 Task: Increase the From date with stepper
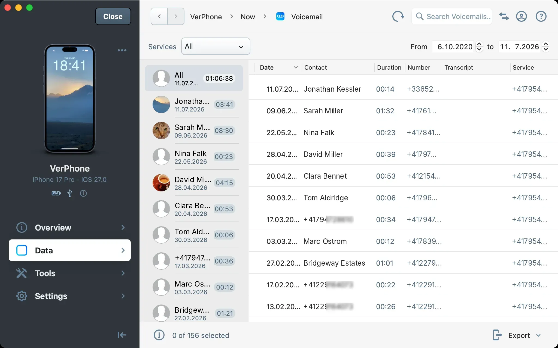coord(479,44)
